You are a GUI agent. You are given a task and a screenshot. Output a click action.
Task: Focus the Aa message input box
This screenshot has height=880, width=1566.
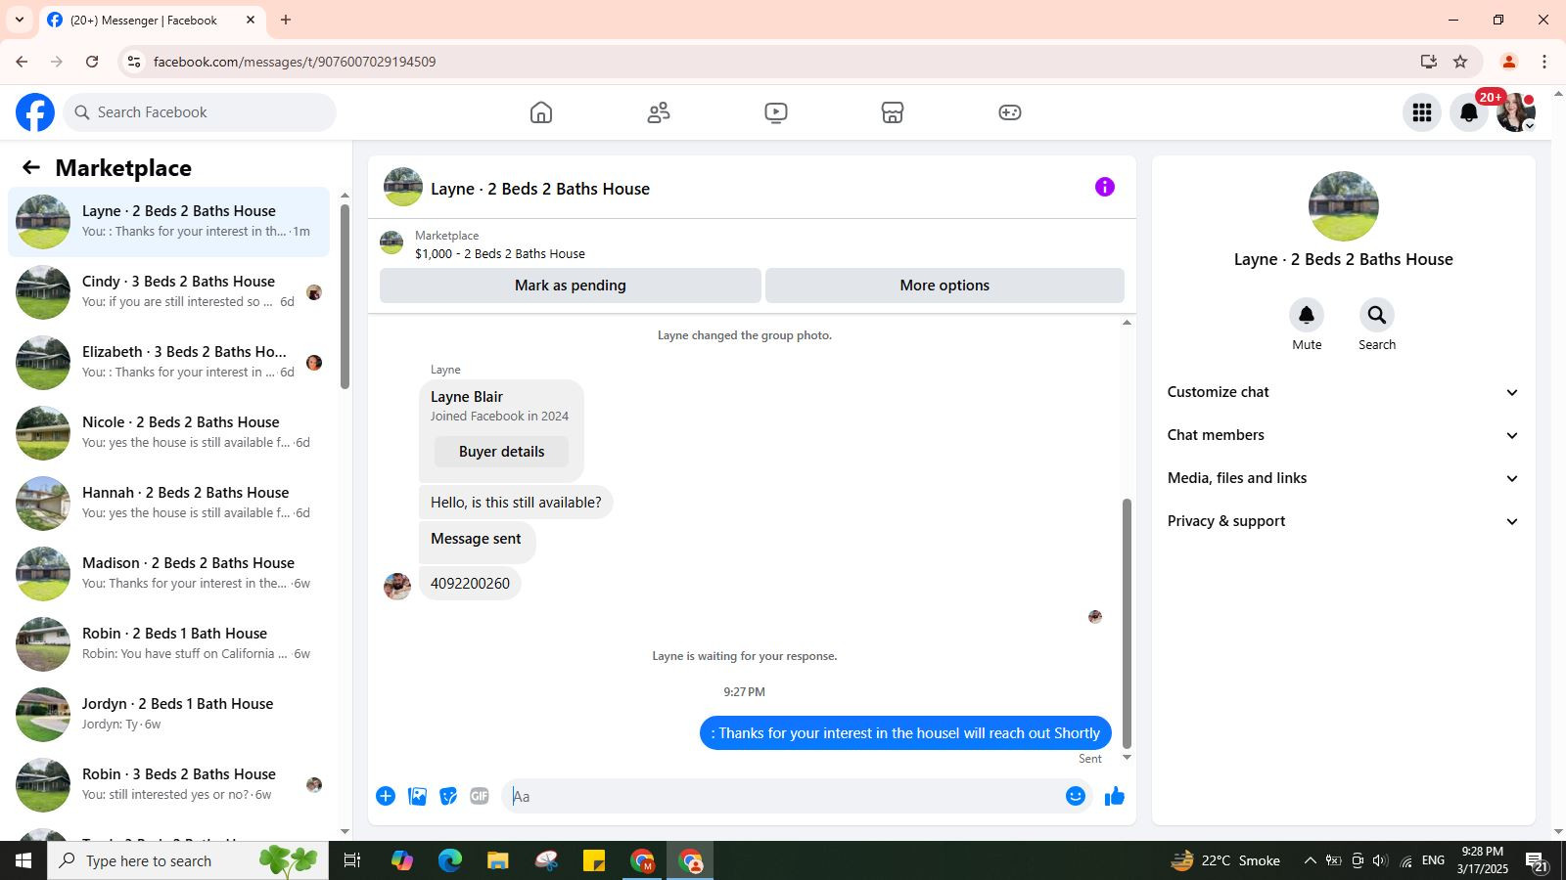coord(783,796)
